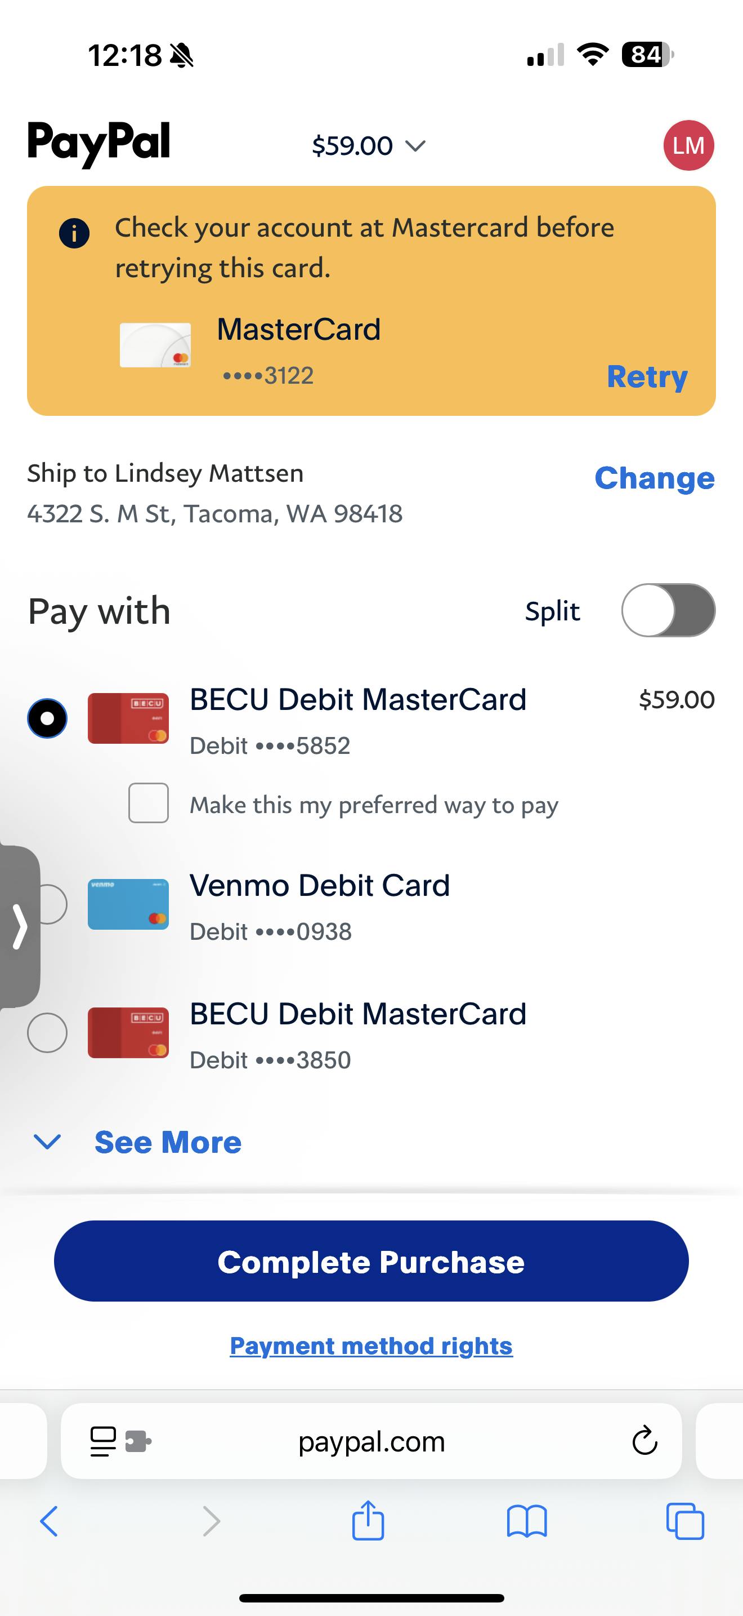Enable the Split payment toggle

point(668,610)
